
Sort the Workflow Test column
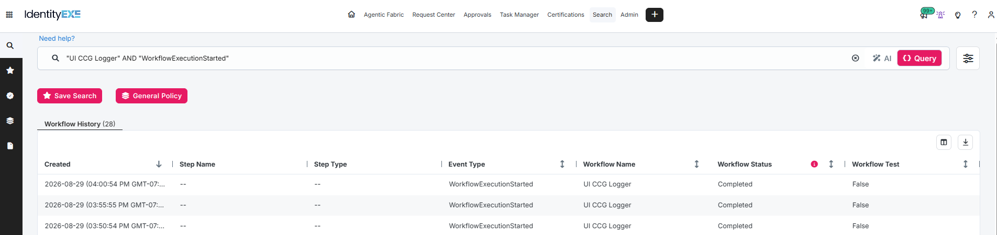click(x=966, y=164)
